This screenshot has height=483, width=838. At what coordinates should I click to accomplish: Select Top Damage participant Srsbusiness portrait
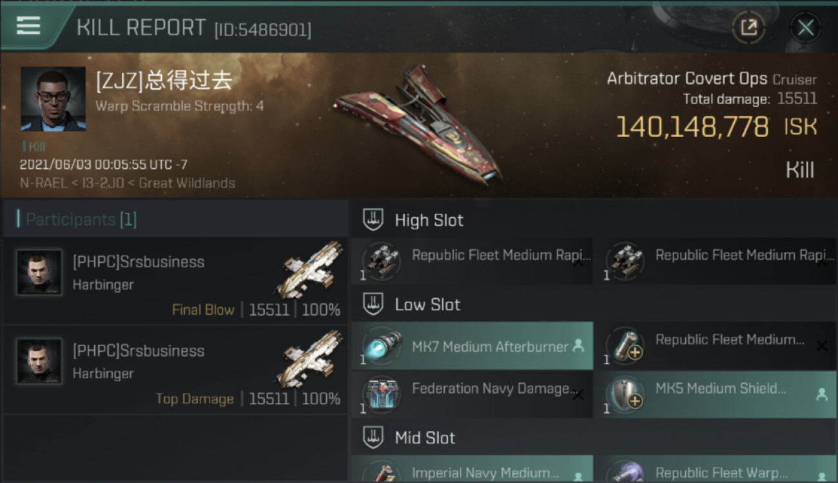point(39,361)
